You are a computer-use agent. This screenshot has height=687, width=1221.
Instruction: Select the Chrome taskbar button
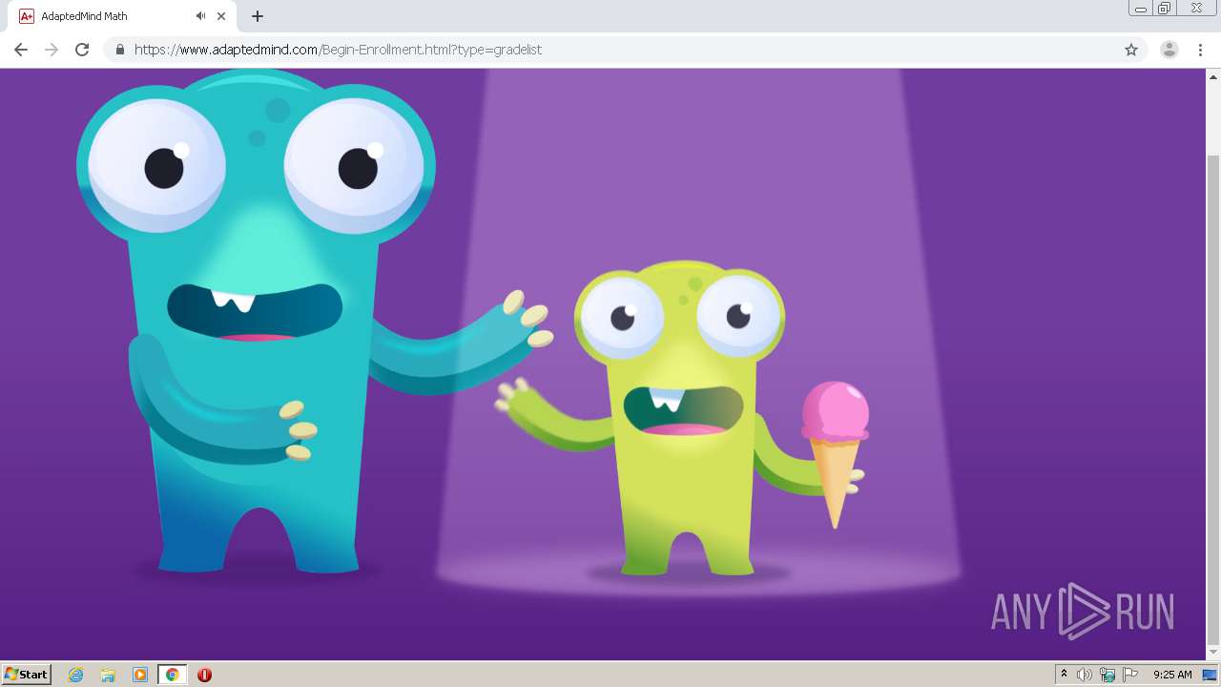coord(172,675)
